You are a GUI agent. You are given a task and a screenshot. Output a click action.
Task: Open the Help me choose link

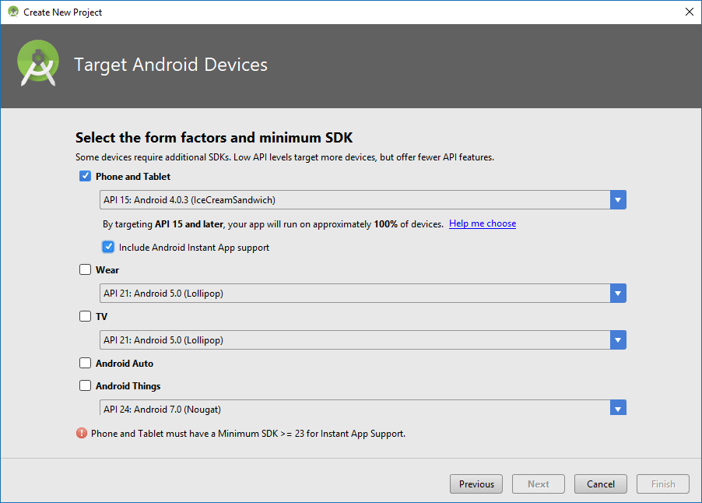(x=483, y=223)
